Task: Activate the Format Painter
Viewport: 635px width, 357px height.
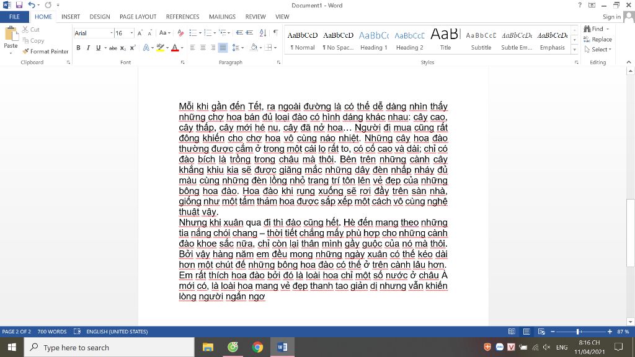Action: coord(45,51)
